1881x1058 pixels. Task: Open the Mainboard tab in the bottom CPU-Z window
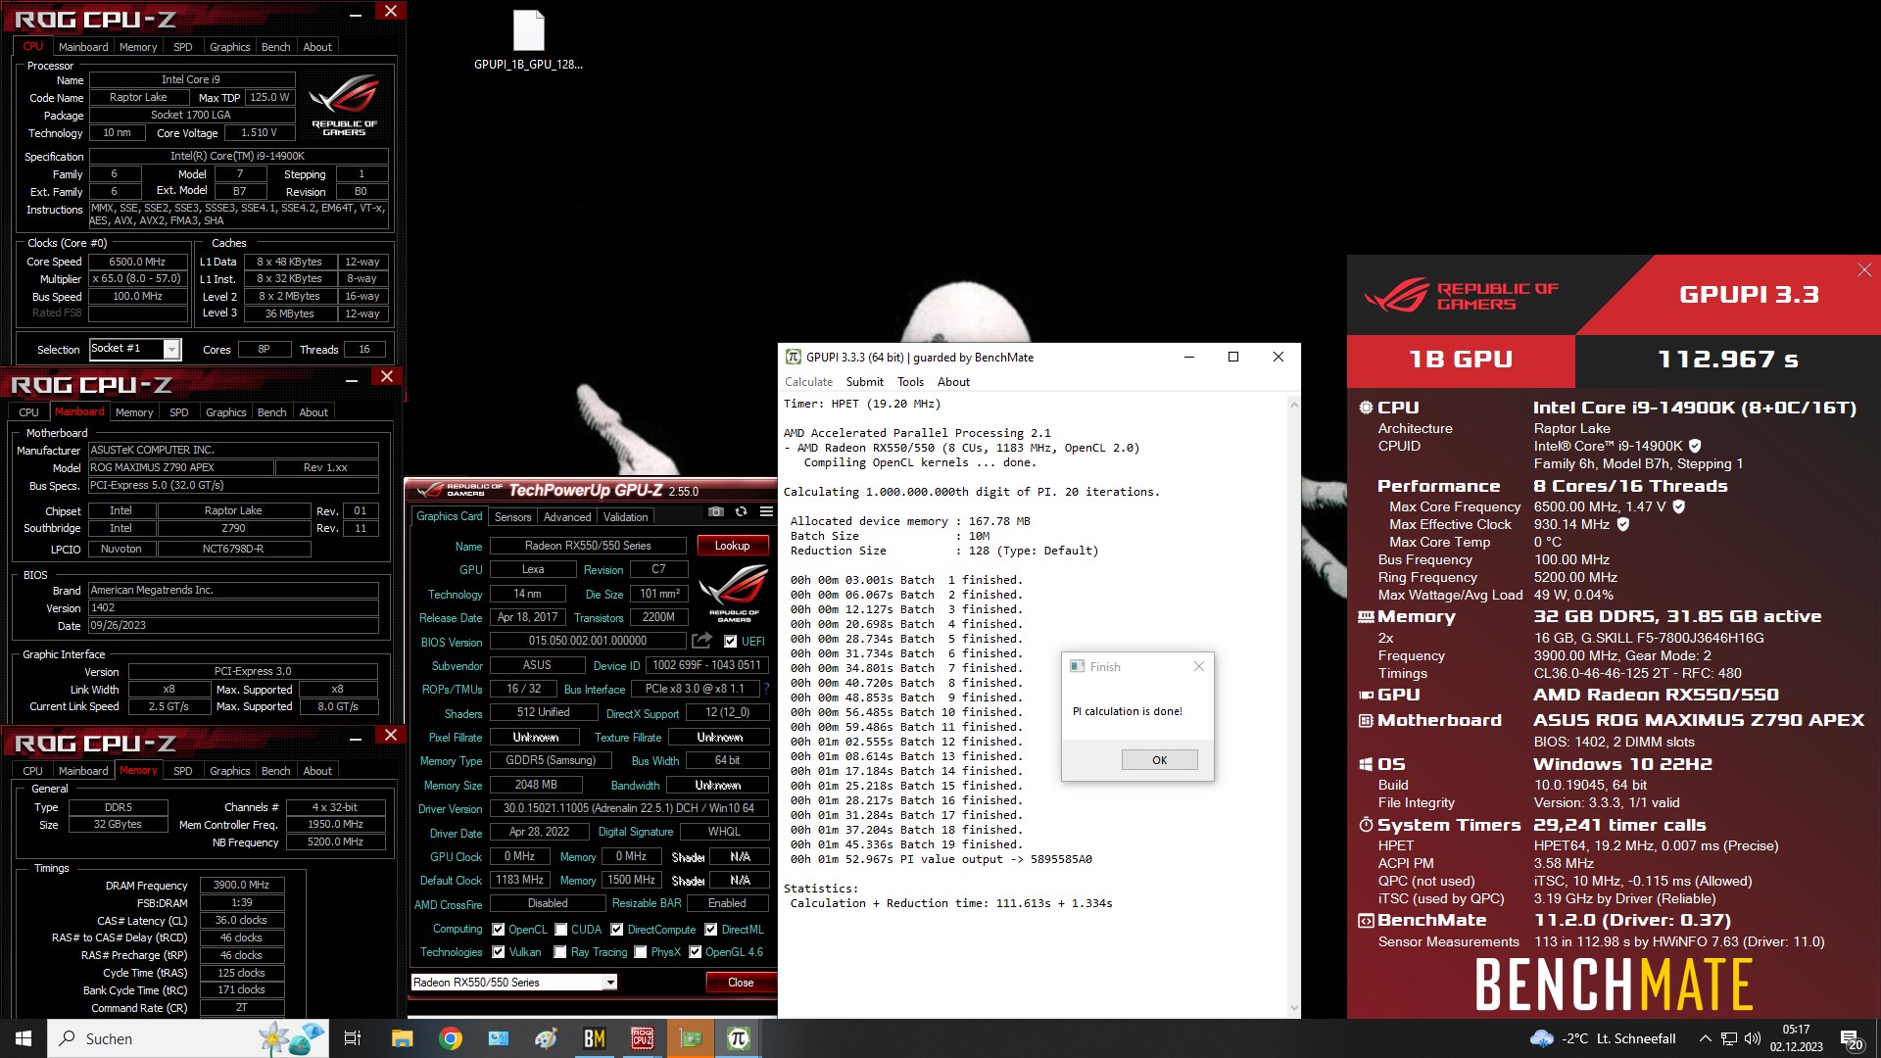pyautogui.click(x=82, y=771)
